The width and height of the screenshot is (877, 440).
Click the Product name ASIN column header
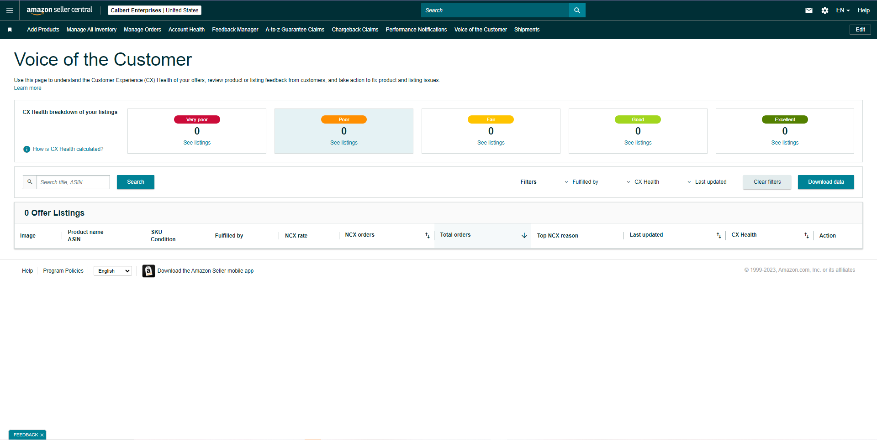[85, 236]
